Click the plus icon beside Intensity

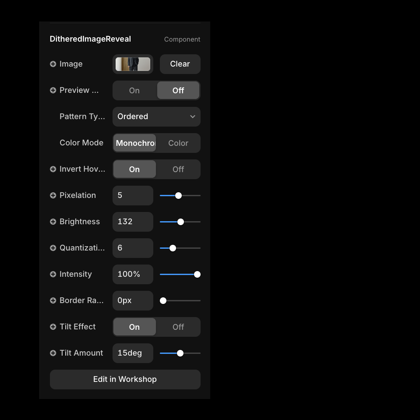[53, 274]
